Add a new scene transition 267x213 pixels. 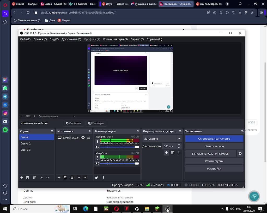166,153
